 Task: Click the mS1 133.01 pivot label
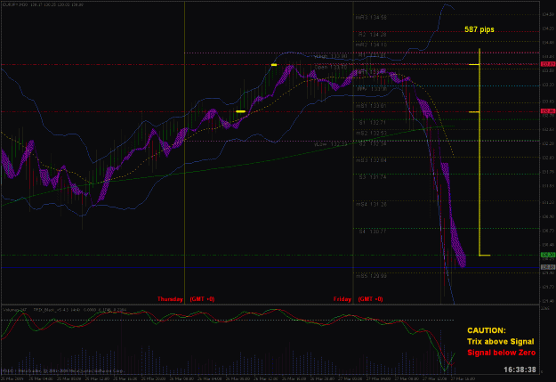(x=371, y=106)
